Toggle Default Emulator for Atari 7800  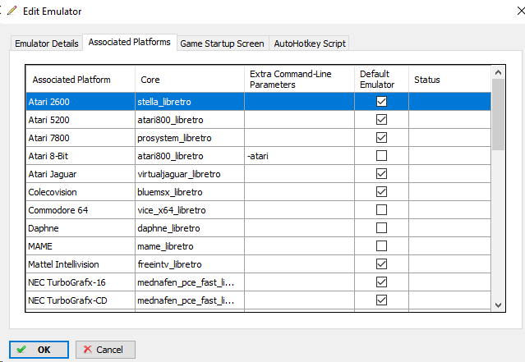(x=381, y=138)
